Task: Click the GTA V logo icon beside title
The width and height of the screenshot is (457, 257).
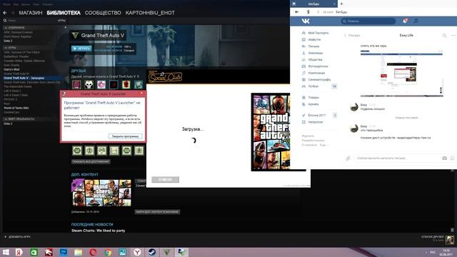Action: point(75,35)
